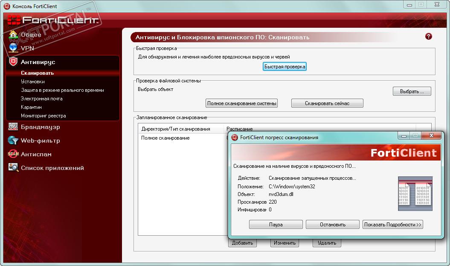The image size is (450, 266).
Task: Click the Выбрать объект label
Action: [156, 89]
